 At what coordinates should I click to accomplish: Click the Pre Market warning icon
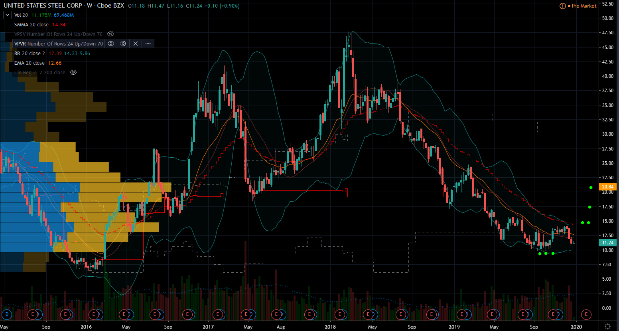(x=563, y=6)
